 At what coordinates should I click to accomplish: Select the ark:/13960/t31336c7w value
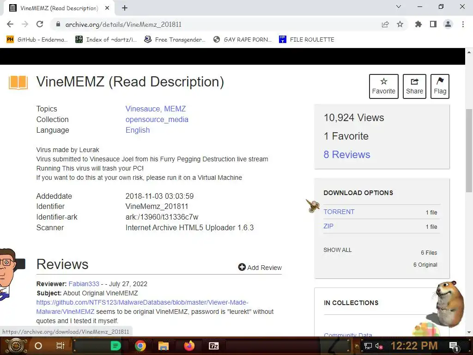(162, 217)
